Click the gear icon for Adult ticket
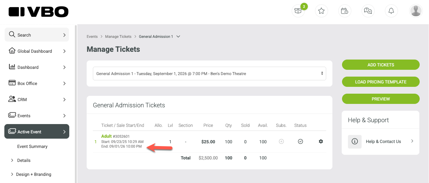This screenshot has height=183, width=429. pos(321,141)
